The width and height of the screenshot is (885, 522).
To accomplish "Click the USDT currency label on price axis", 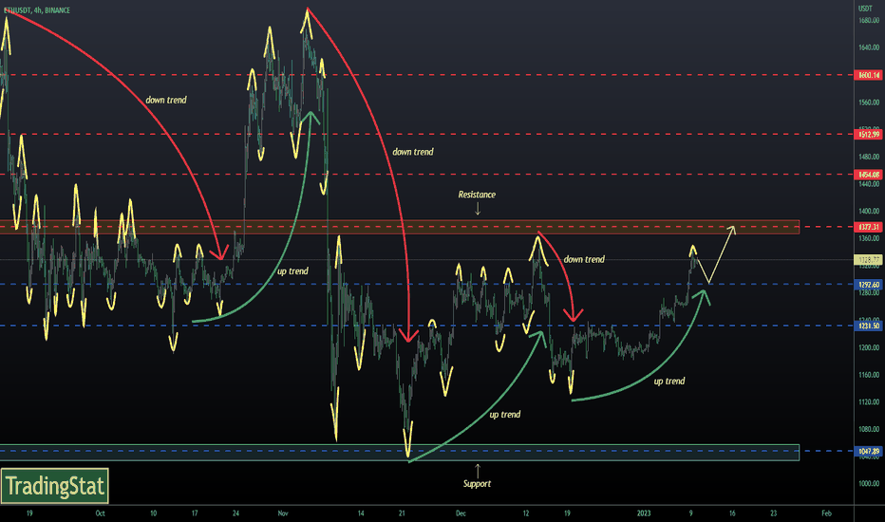I will (865, 9).
